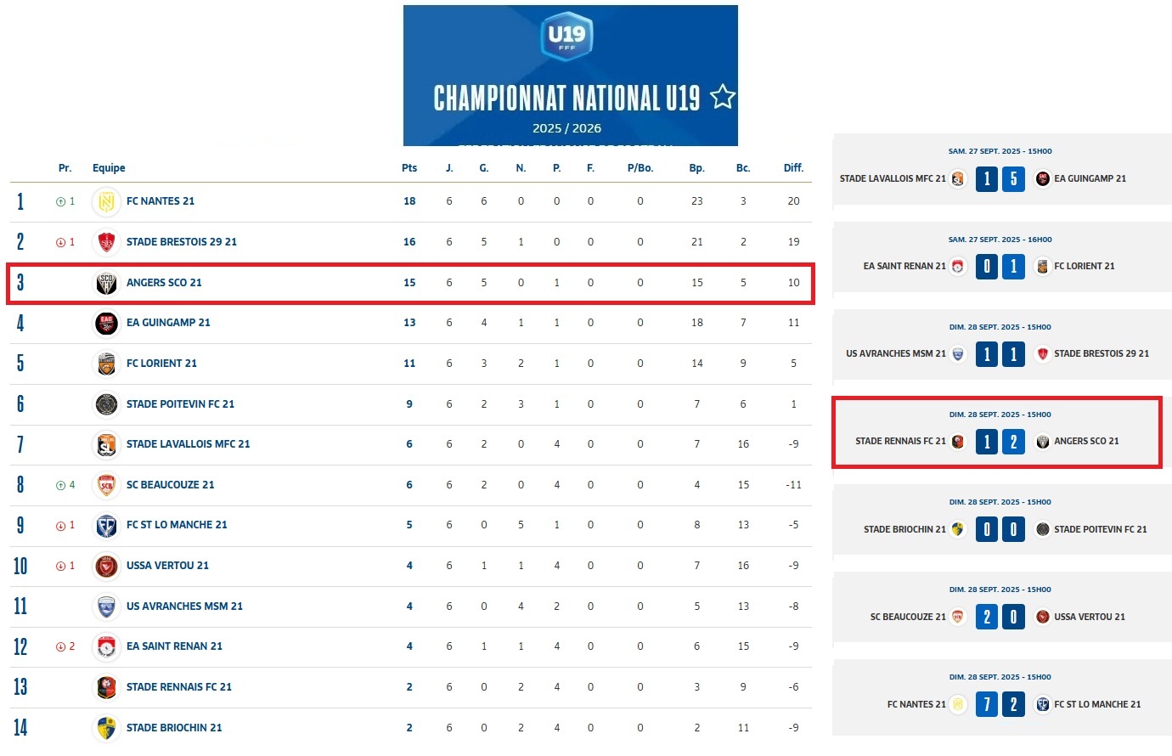Click the Angers SCO 21 crest in standings
This screenshot has width=1172, height=756.
106,283
